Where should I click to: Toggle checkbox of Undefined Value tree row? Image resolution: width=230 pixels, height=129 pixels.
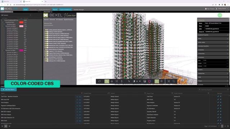(x=4, y=22)
